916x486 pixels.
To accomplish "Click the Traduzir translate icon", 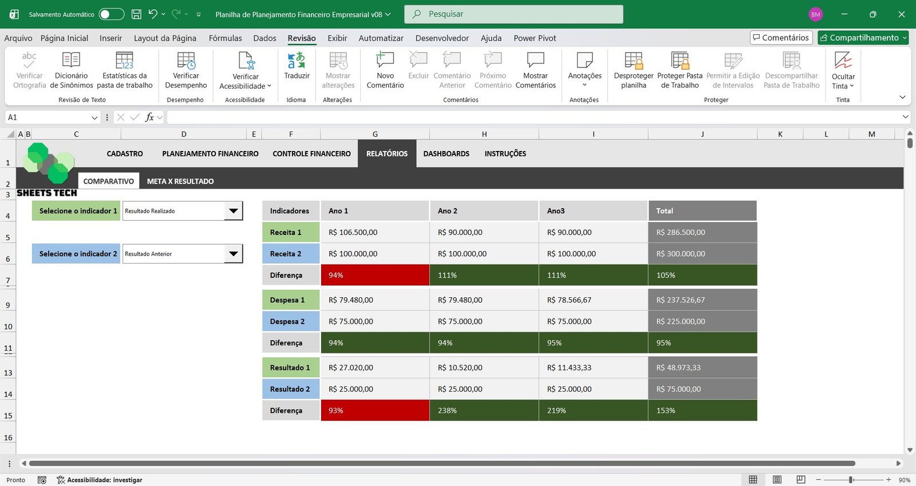I will tap(296, 61).
